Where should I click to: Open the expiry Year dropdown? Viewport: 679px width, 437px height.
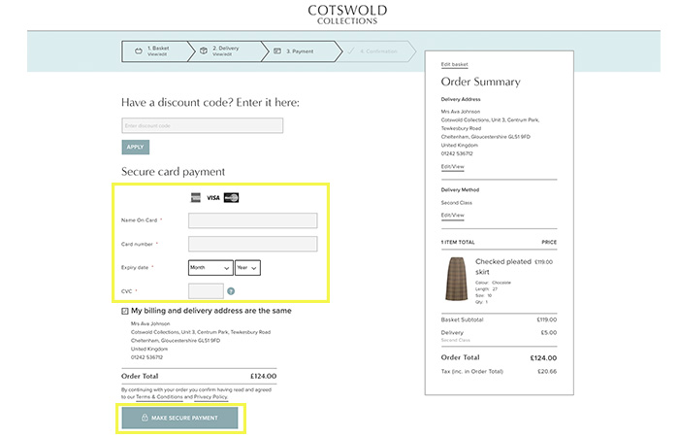point(247,267)
